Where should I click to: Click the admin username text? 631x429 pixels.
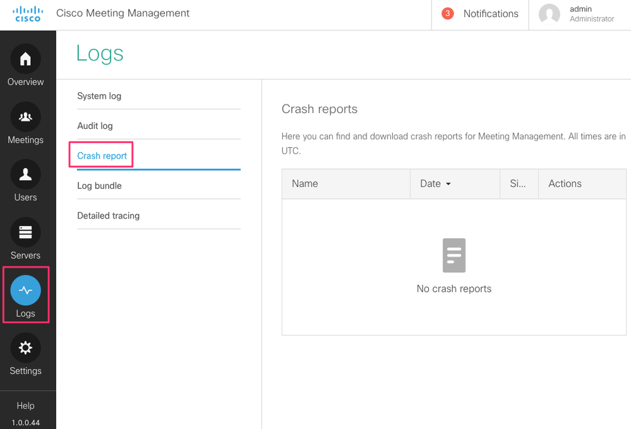coord(580,9)
